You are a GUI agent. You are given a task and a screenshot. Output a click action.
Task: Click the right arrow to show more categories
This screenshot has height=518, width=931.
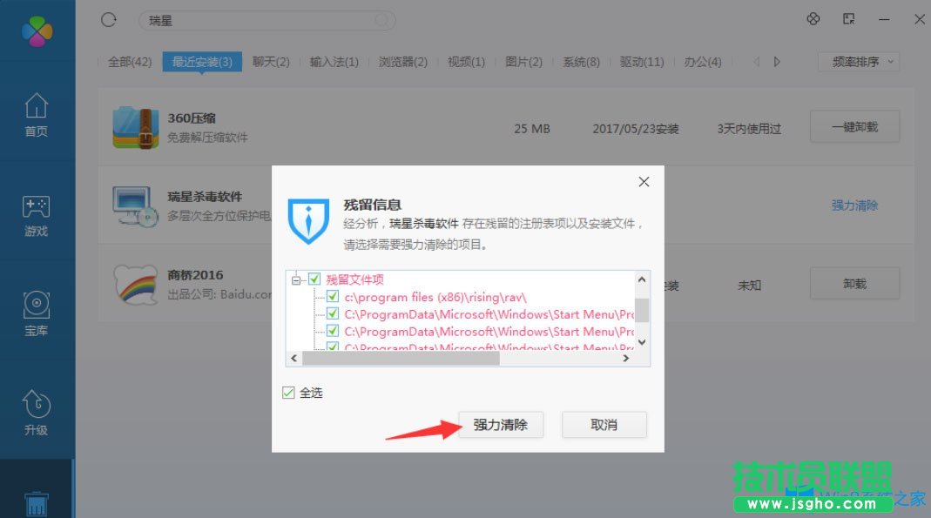774,62
